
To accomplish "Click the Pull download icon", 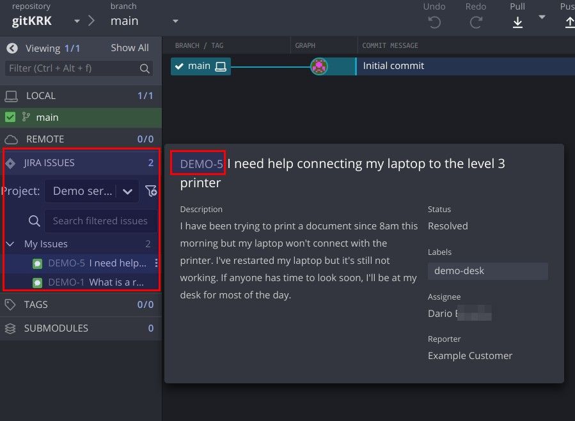I will (x=517, y=23).
